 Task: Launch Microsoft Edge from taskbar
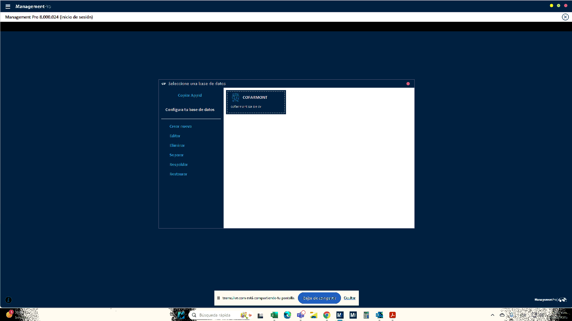(x=287, y=315)
